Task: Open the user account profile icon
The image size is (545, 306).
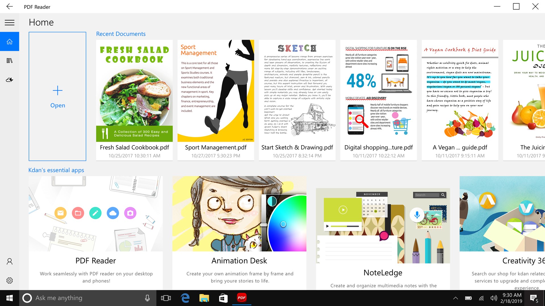Action: [9, 261]
